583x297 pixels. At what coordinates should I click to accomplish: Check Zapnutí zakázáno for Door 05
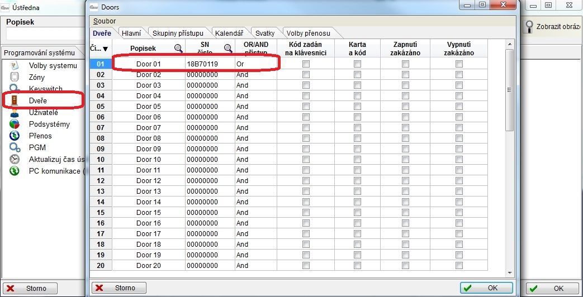pyautogui.click(x=405, y=107)
